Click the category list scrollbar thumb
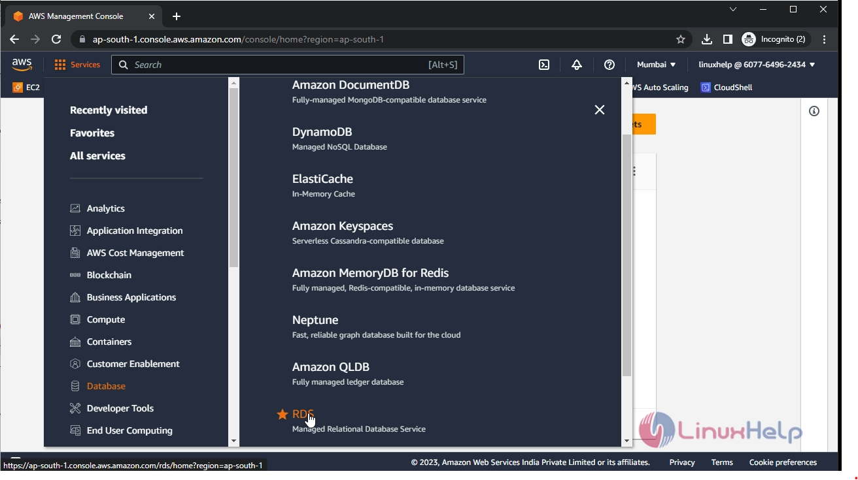Image resolution: width=858 pixels, height=480 pixels. (233, 178)
